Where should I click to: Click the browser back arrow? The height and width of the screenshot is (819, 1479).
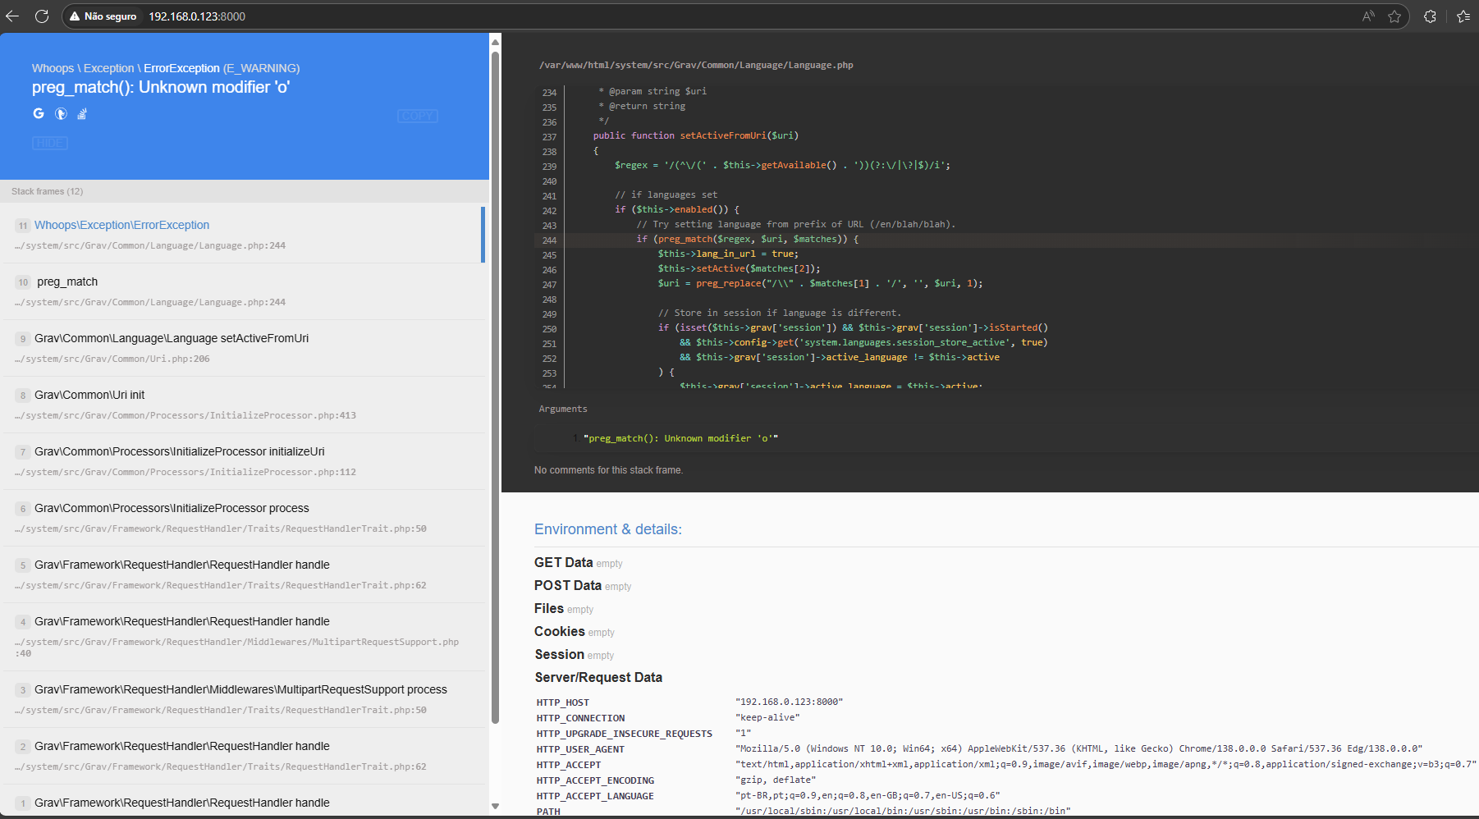[x=12, y=16]
